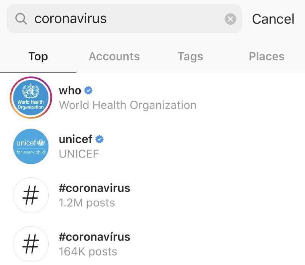The height and width of the screenshot is (265, 305).
Task: Switch to the Top tab
Action: pos(38,56)
